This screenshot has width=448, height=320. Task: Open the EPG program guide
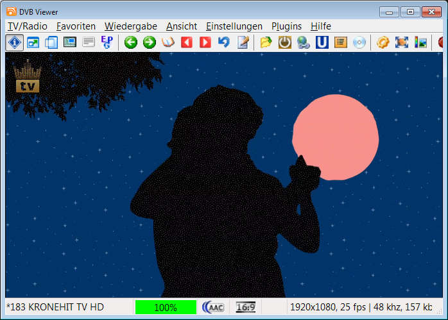tap(107, 42)
